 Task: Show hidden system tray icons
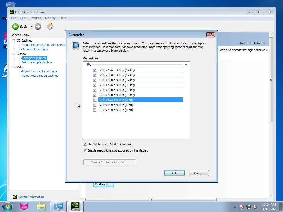click(x=235, y=207)
